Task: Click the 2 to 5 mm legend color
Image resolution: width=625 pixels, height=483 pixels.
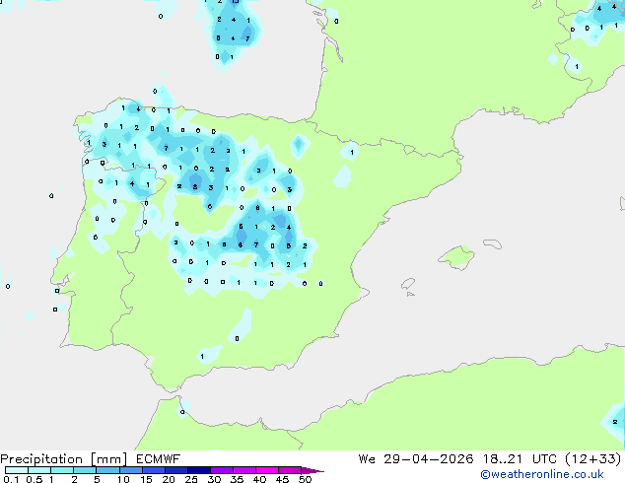Action: point(85,470)
